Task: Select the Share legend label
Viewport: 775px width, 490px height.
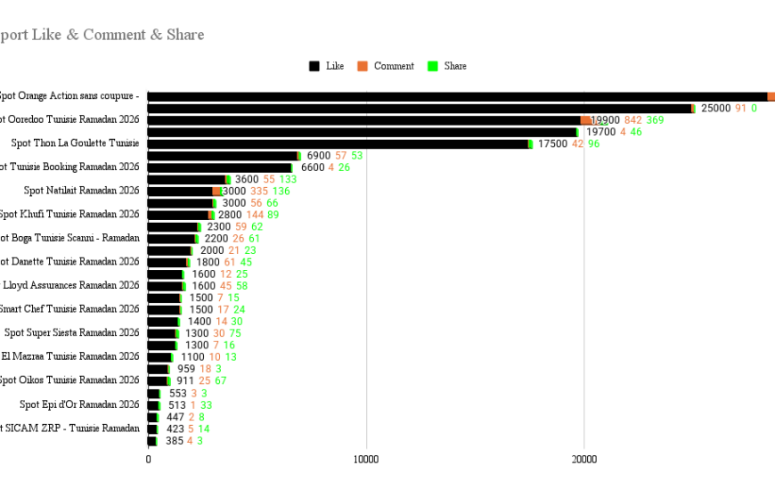Action: tap(455, 66)
